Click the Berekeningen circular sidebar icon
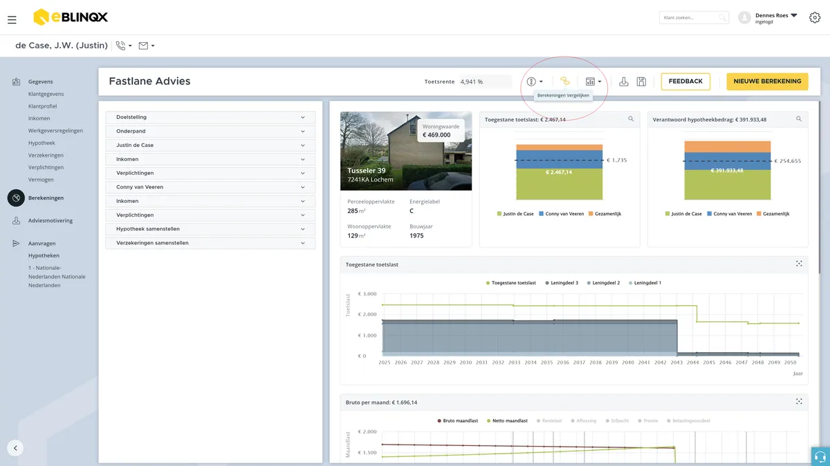Image resolution: width=830 pixels, height=466 pixels. [x=16, y=198]
